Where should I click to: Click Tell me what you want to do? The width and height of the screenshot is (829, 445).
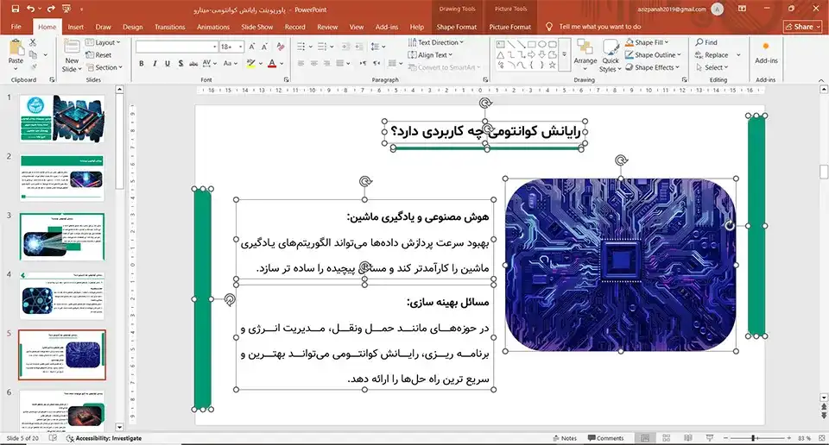click(599, 27)
